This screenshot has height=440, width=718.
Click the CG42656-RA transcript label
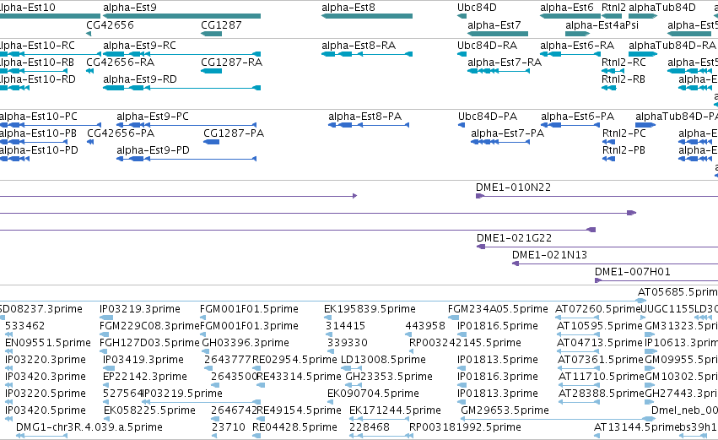(120, 62)
